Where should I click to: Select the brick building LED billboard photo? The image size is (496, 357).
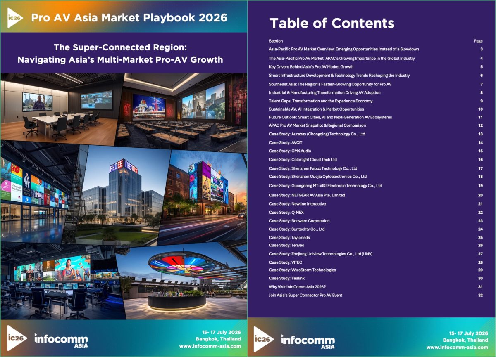coord(203,196)
